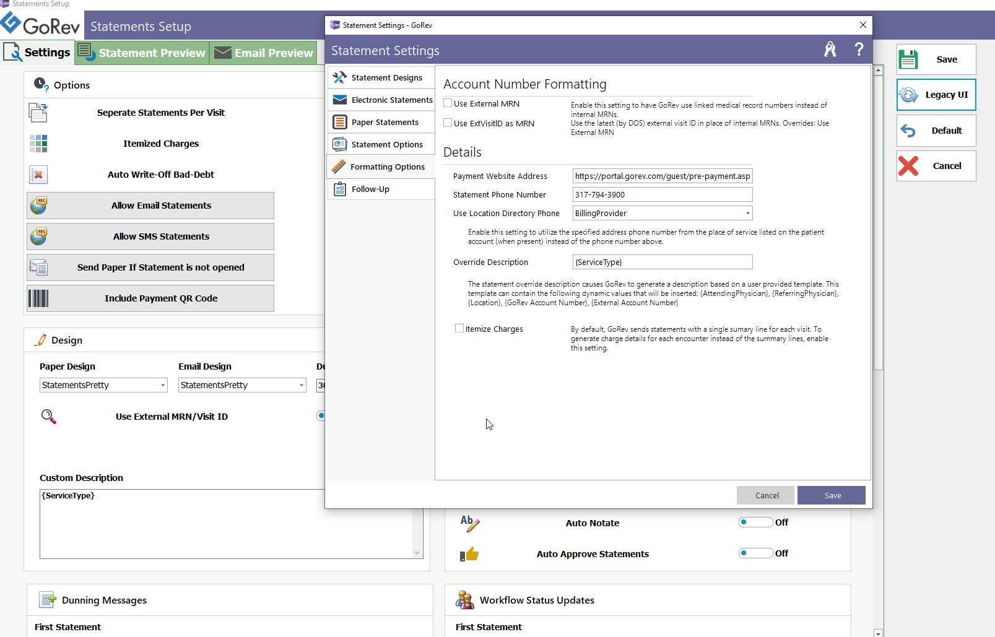995x637 pixels.
Task: Click the Auto Notate pencil icon
Action: 469,523
